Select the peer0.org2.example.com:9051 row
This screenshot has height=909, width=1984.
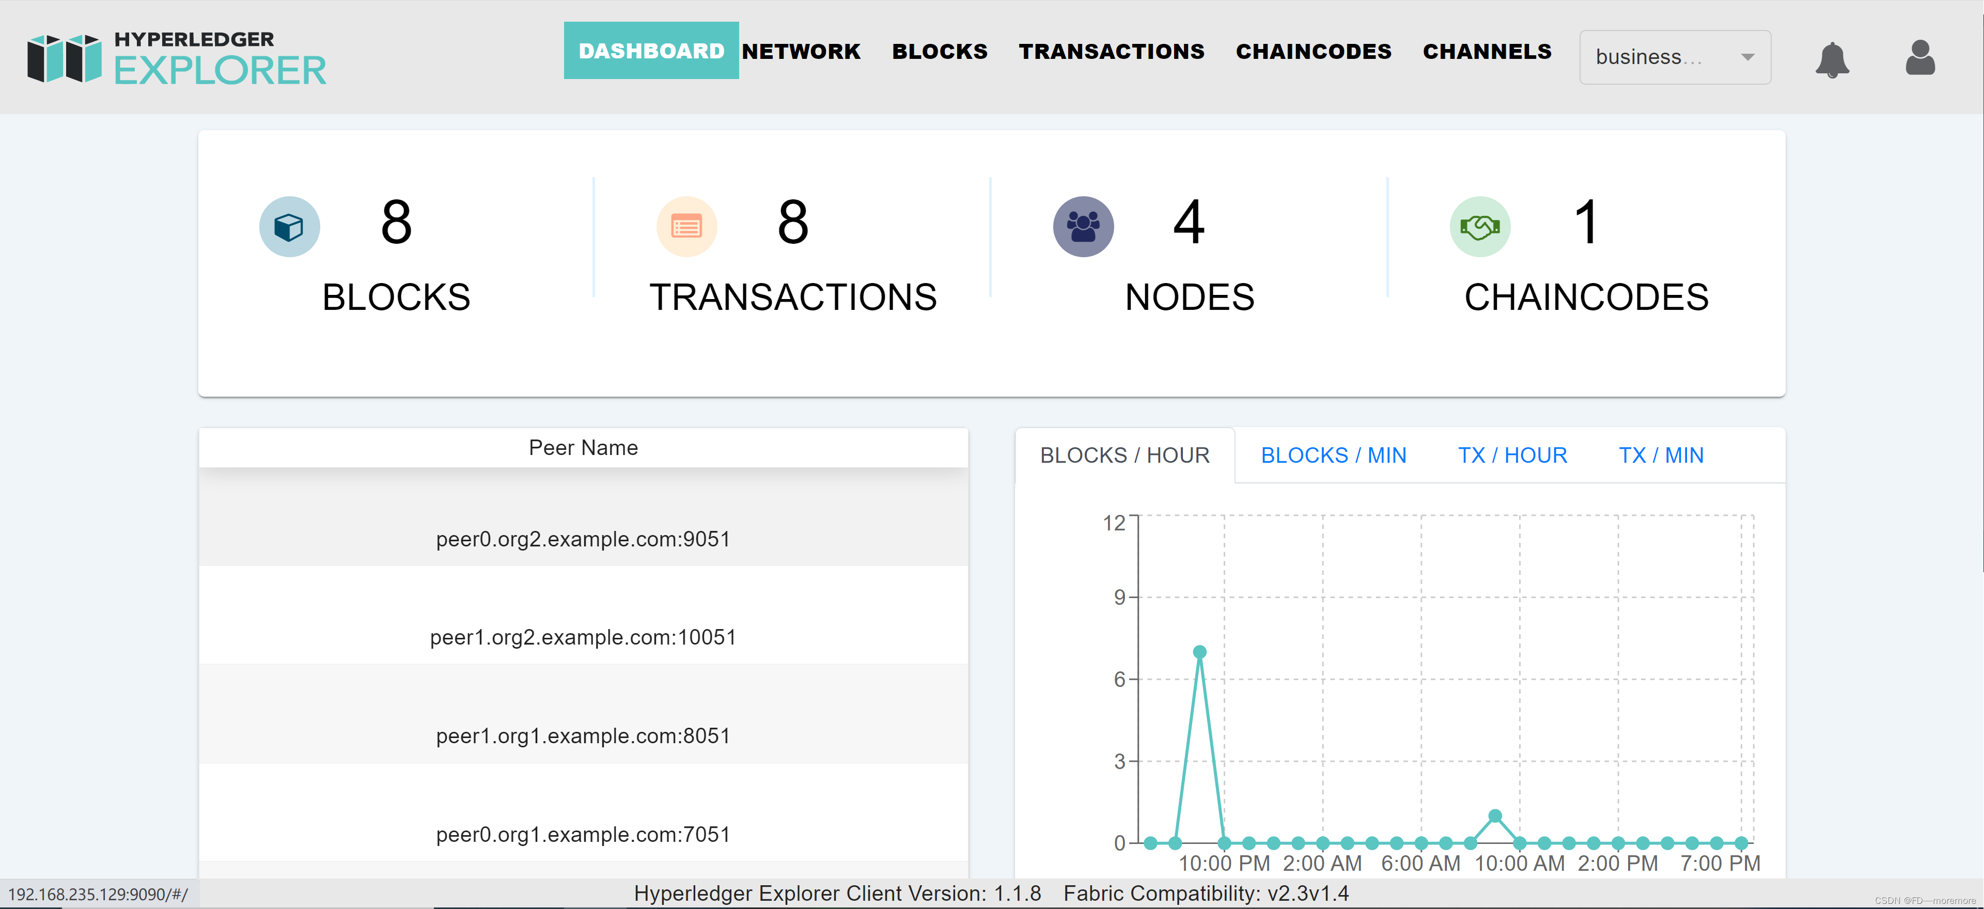coord(583,539)
